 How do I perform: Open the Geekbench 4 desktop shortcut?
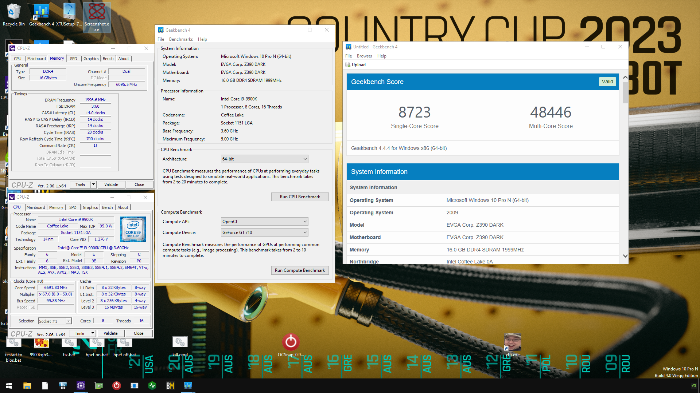[x=41, y=15]
